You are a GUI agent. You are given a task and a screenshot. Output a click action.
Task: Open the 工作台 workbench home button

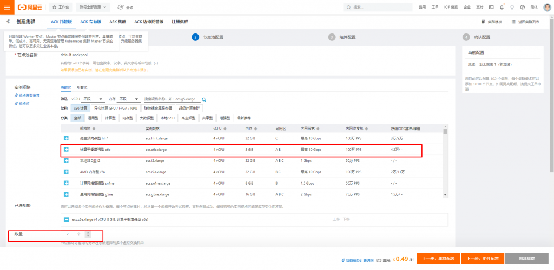(61, 7)
